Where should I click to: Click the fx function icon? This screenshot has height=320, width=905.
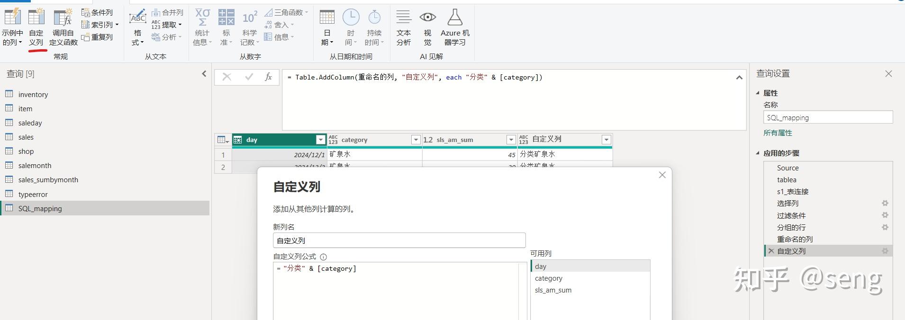268,77
